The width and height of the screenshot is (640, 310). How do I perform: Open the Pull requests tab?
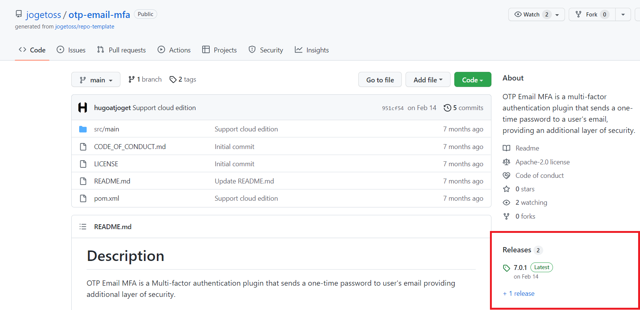(x=121, y=50)
